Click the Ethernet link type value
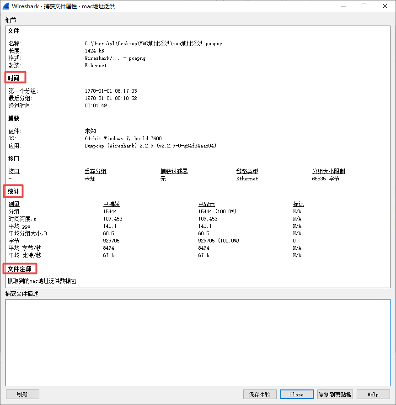 (x=247, y=179)
